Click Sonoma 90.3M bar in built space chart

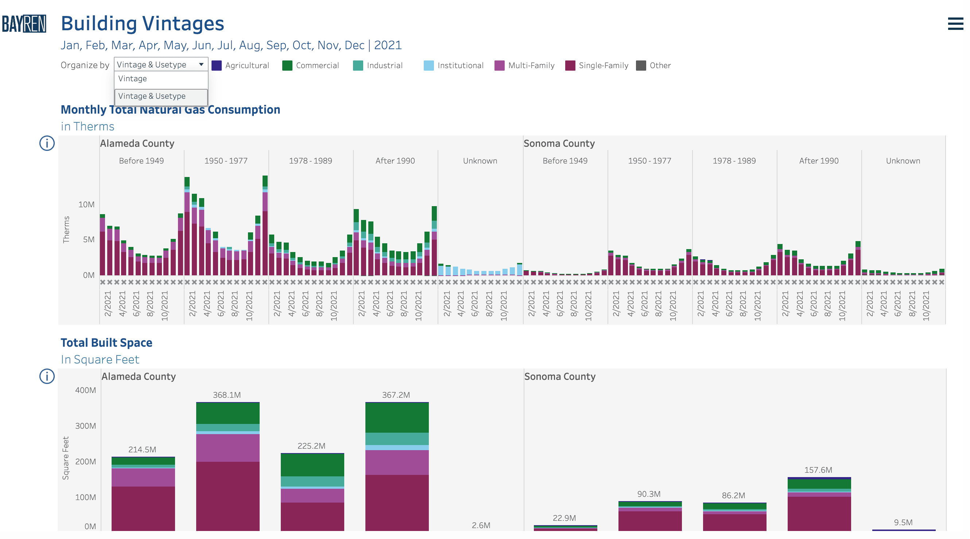[650, 516]
